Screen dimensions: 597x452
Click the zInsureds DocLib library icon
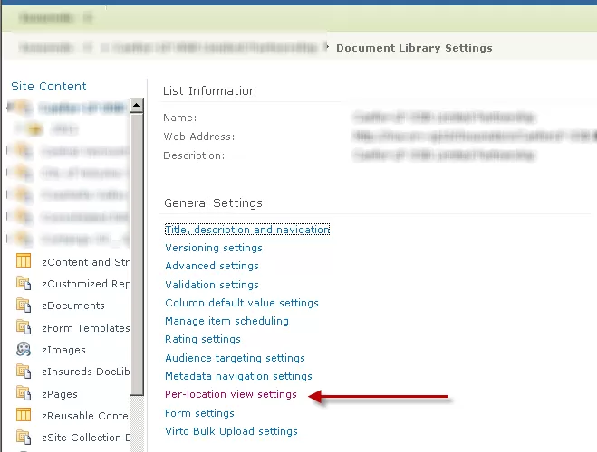(x=24, y=372)
